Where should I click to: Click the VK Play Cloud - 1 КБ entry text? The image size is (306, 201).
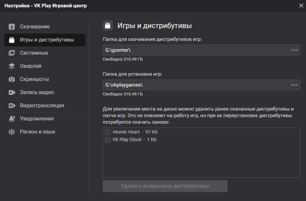coord(135,140)
